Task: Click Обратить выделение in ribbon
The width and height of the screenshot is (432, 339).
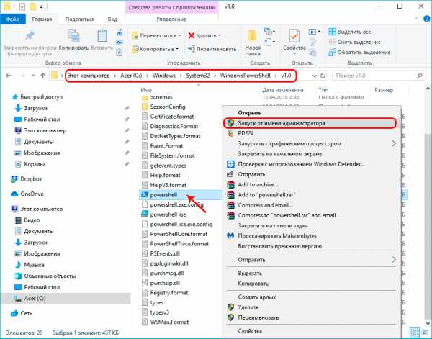Action: point(359,53)
